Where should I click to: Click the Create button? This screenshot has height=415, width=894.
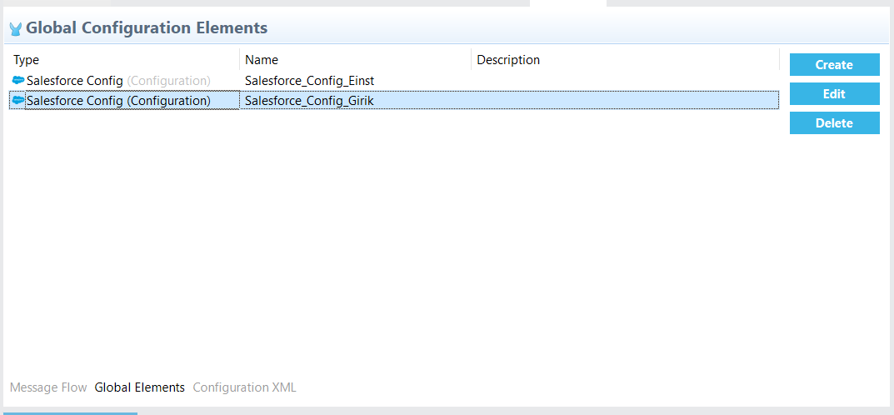834,64
